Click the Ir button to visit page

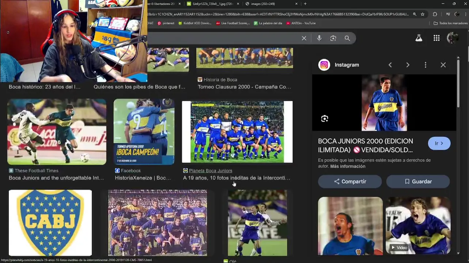tap(439, 143)
